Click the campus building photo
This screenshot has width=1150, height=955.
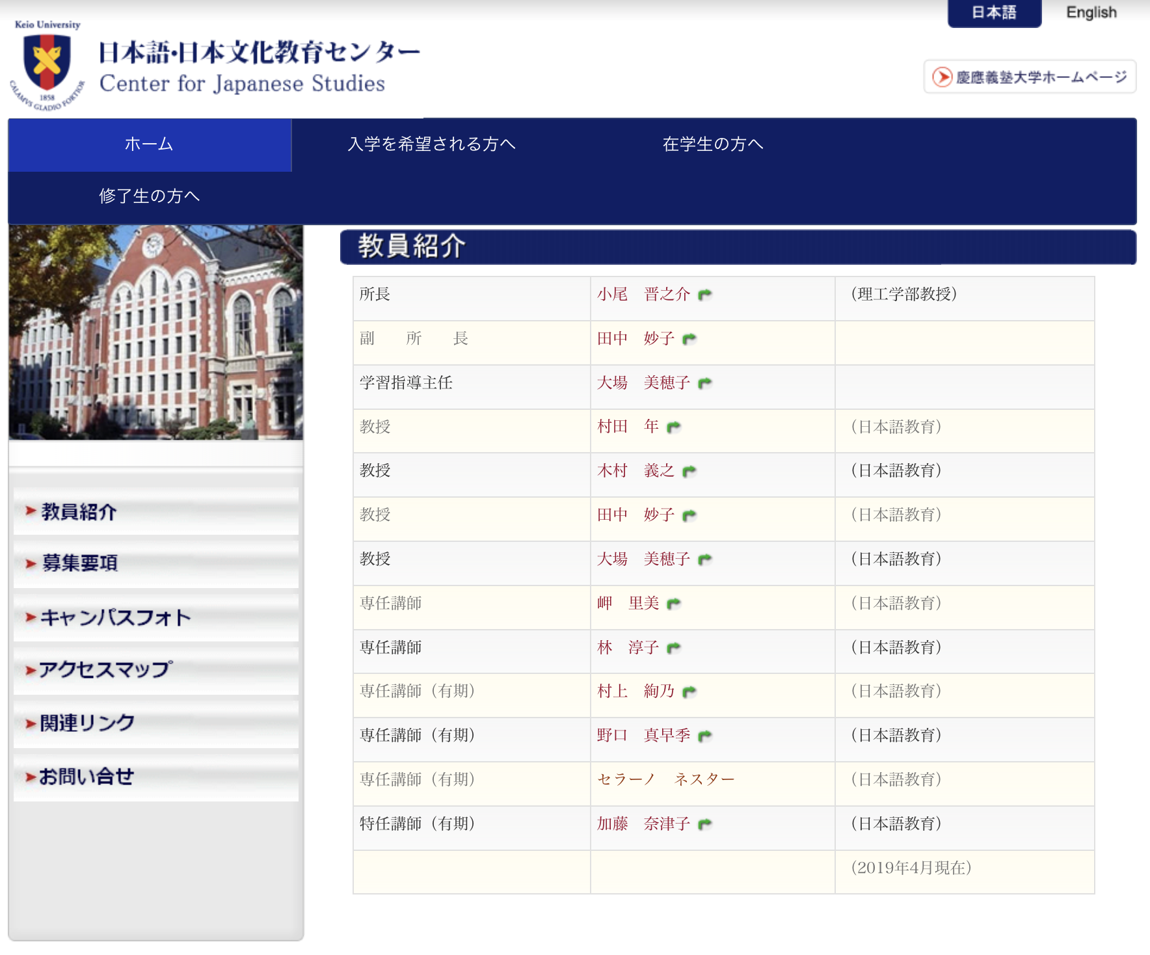pos(156,332)
